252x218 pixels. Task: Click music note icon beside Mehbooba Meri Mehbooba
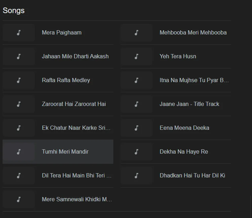[x=136, y=33]
